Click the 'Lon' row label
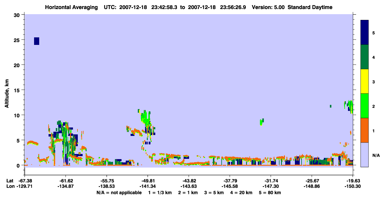 point(10,187)
